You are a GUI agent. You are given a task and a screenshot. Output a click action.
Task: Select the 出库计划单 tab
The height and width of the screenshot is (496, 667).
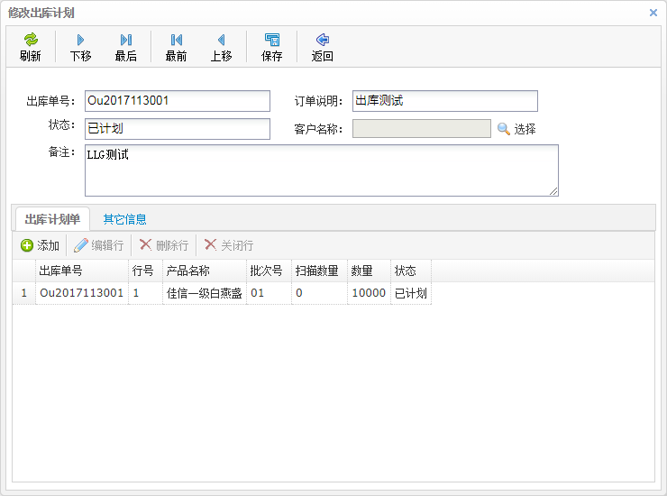tap(52, 218)
